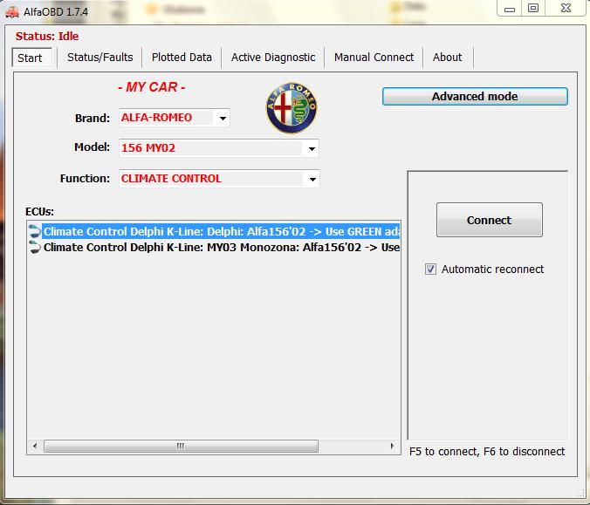Click the AlfaOBD car icon in title bar
This screenshot has height=505, width=590.
[x=12, y=12]
